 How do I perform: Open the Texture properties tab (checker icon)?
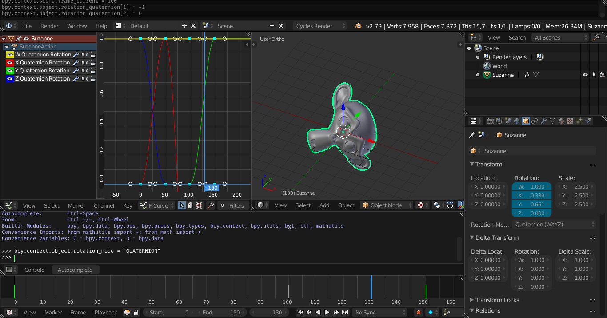(x=570, y=121)
